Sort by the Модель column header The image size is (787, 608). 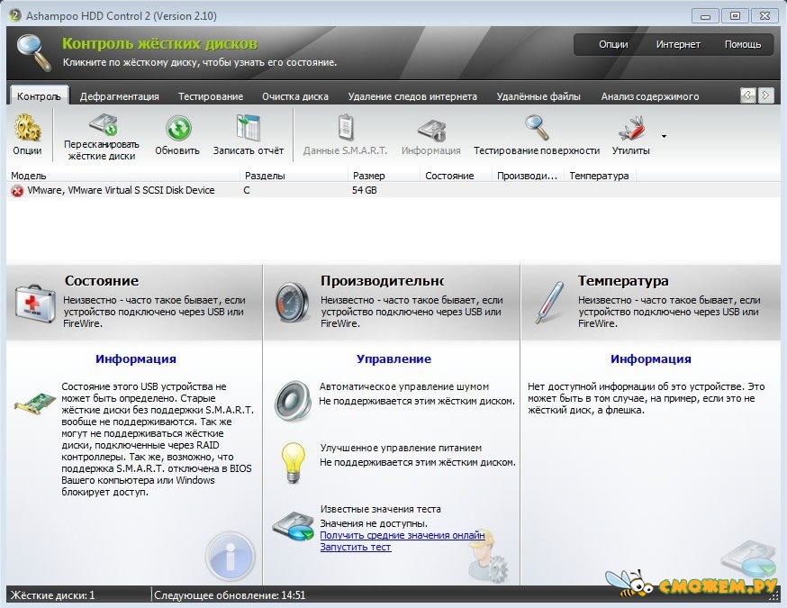123,176
